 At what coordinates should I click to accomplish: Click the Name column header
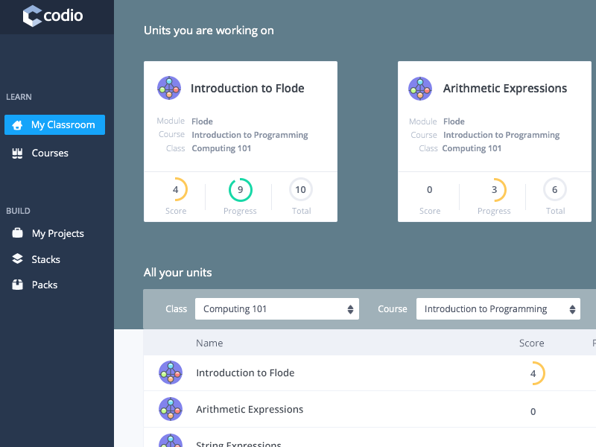pyautogui.click(x=209, y=343)
